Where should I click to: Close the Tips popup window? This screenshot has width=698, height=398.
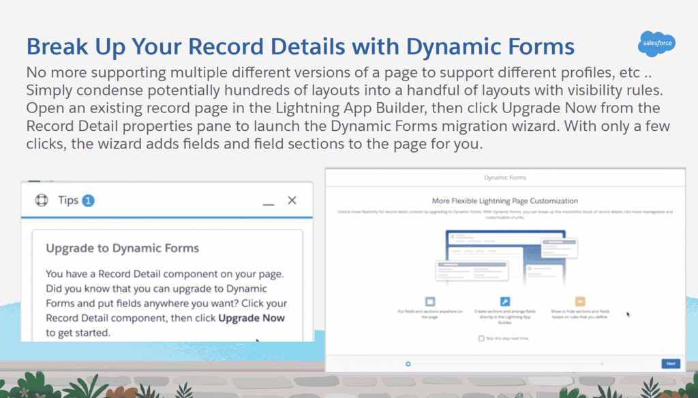[x=292, y=200]
